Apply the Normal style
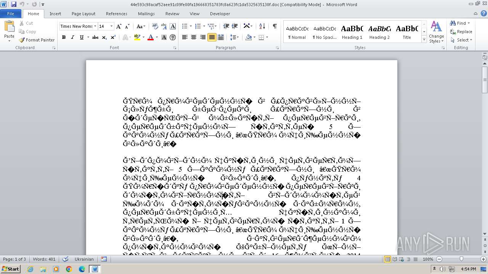 [297, 32]
